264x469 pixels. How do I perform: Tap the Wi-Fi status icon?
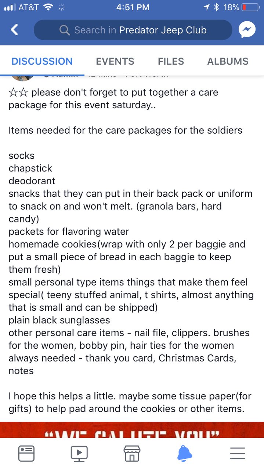(x=48, y=7)
